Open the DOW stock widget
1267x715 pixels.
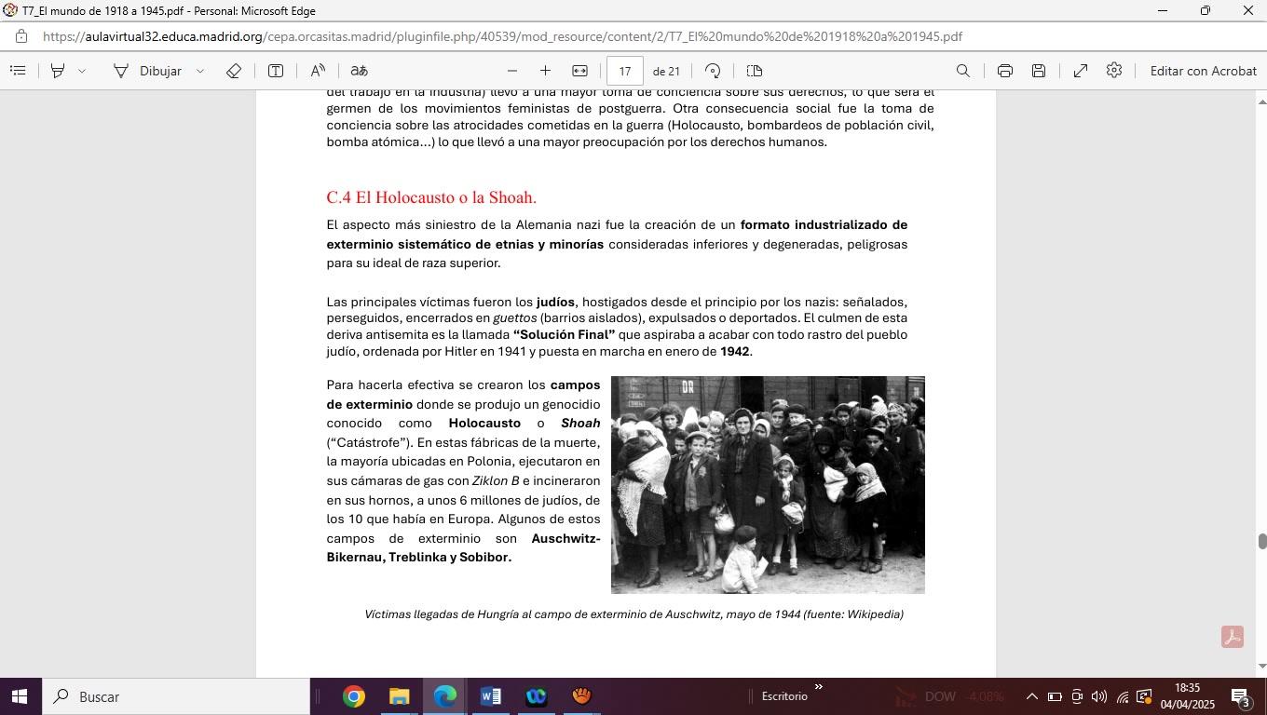950,696
